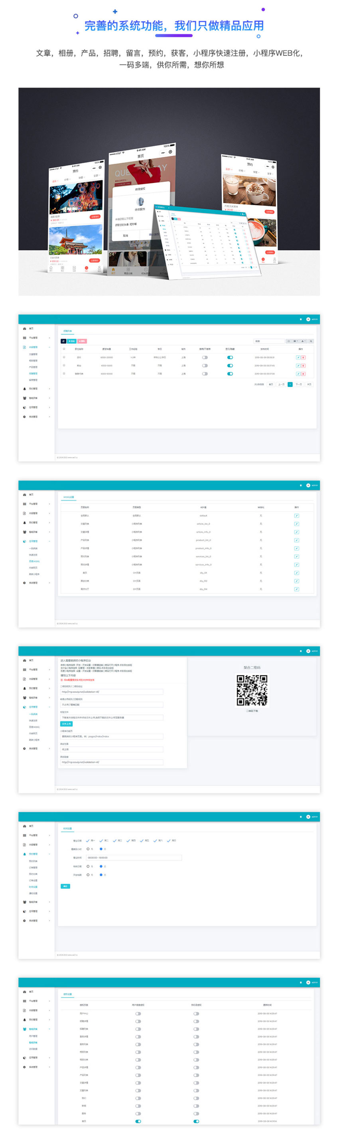Expand 智能获客 in the 聚合二维码 panel sidebar

(x=33, y=697)
